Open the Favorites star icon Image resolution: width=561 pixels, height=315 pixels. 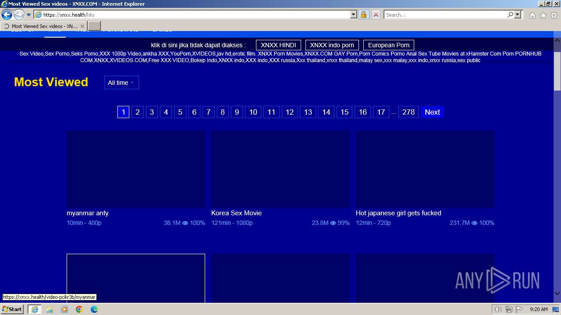[543, 15]
